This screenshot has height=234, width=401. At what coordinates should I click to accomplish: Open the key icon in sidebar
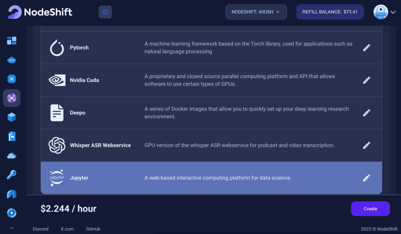12,175
